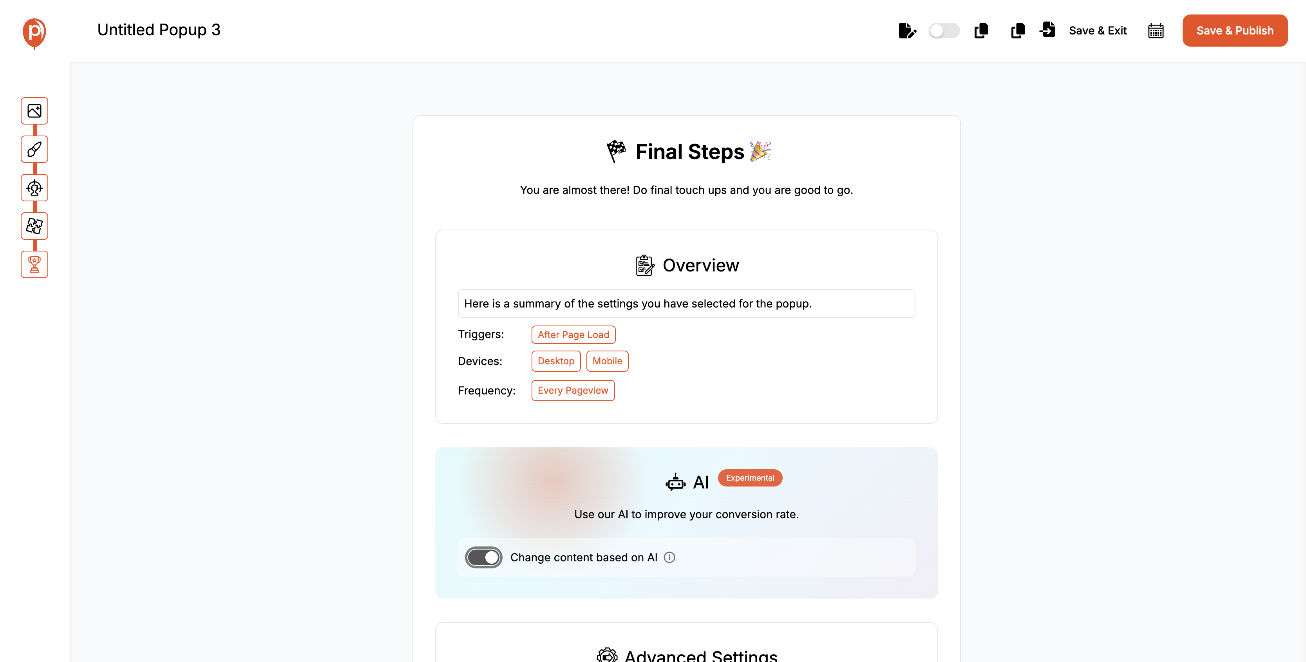Open the integrations puzzle step
The image size is (1306, 662).
[34, 226]
